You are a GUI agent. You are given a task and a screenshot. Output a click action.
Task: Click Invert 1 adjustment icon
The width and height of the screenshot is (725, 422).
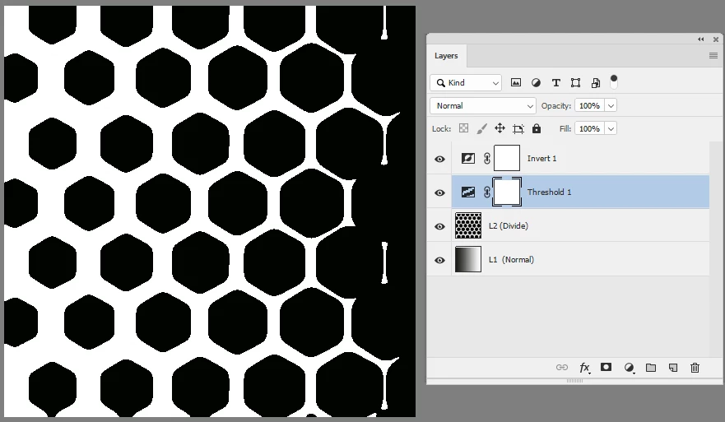click(x=468, y=159)
